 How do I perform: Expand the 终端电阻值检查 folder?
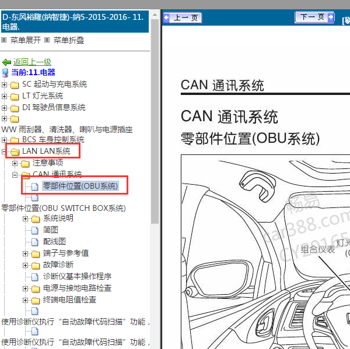pyautogui.click(x=25, y=301)
